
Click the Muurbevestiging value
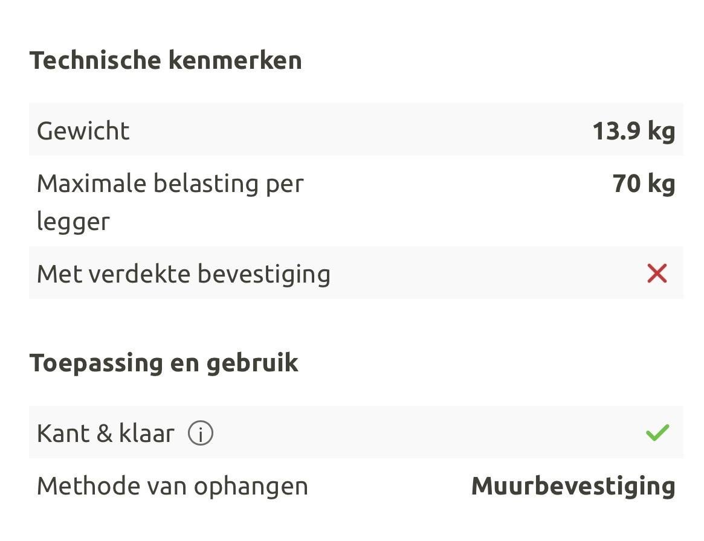click(x=573, y=486)
